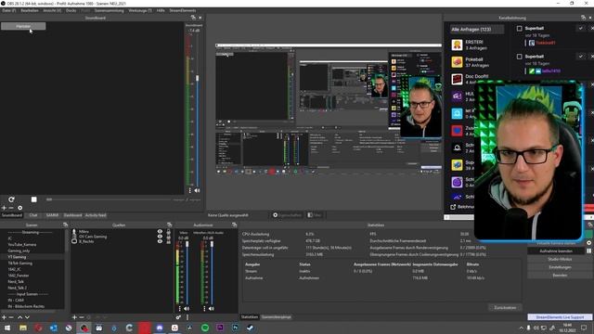
Task: Open Windows Start menu
Action: coord(7,328)
